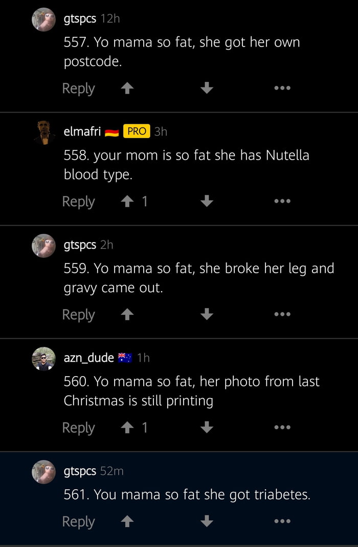Downvote comment 560 about the Christmas photo
Image resolution: width=358 pixels, height=547 pixels.
207,427
